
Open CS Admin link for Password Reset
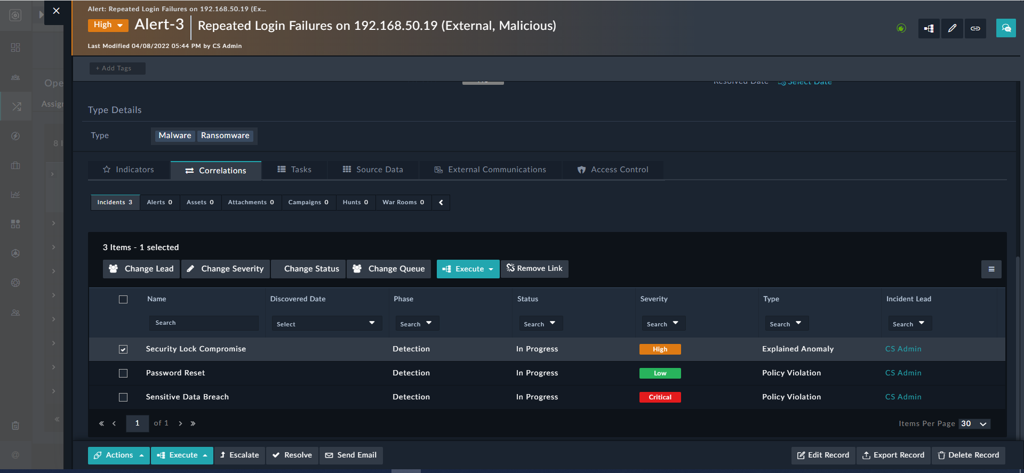[903, 373]
